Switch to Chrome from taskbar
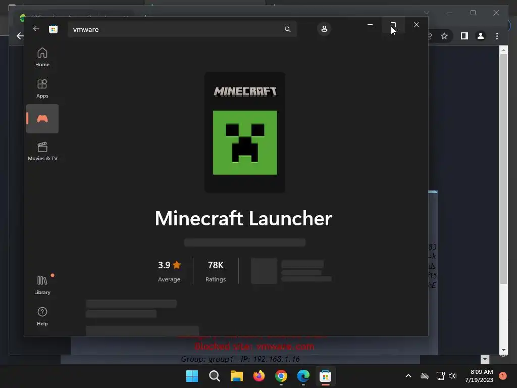The width and height of the screenshot is (517, 388). (281, 376)
